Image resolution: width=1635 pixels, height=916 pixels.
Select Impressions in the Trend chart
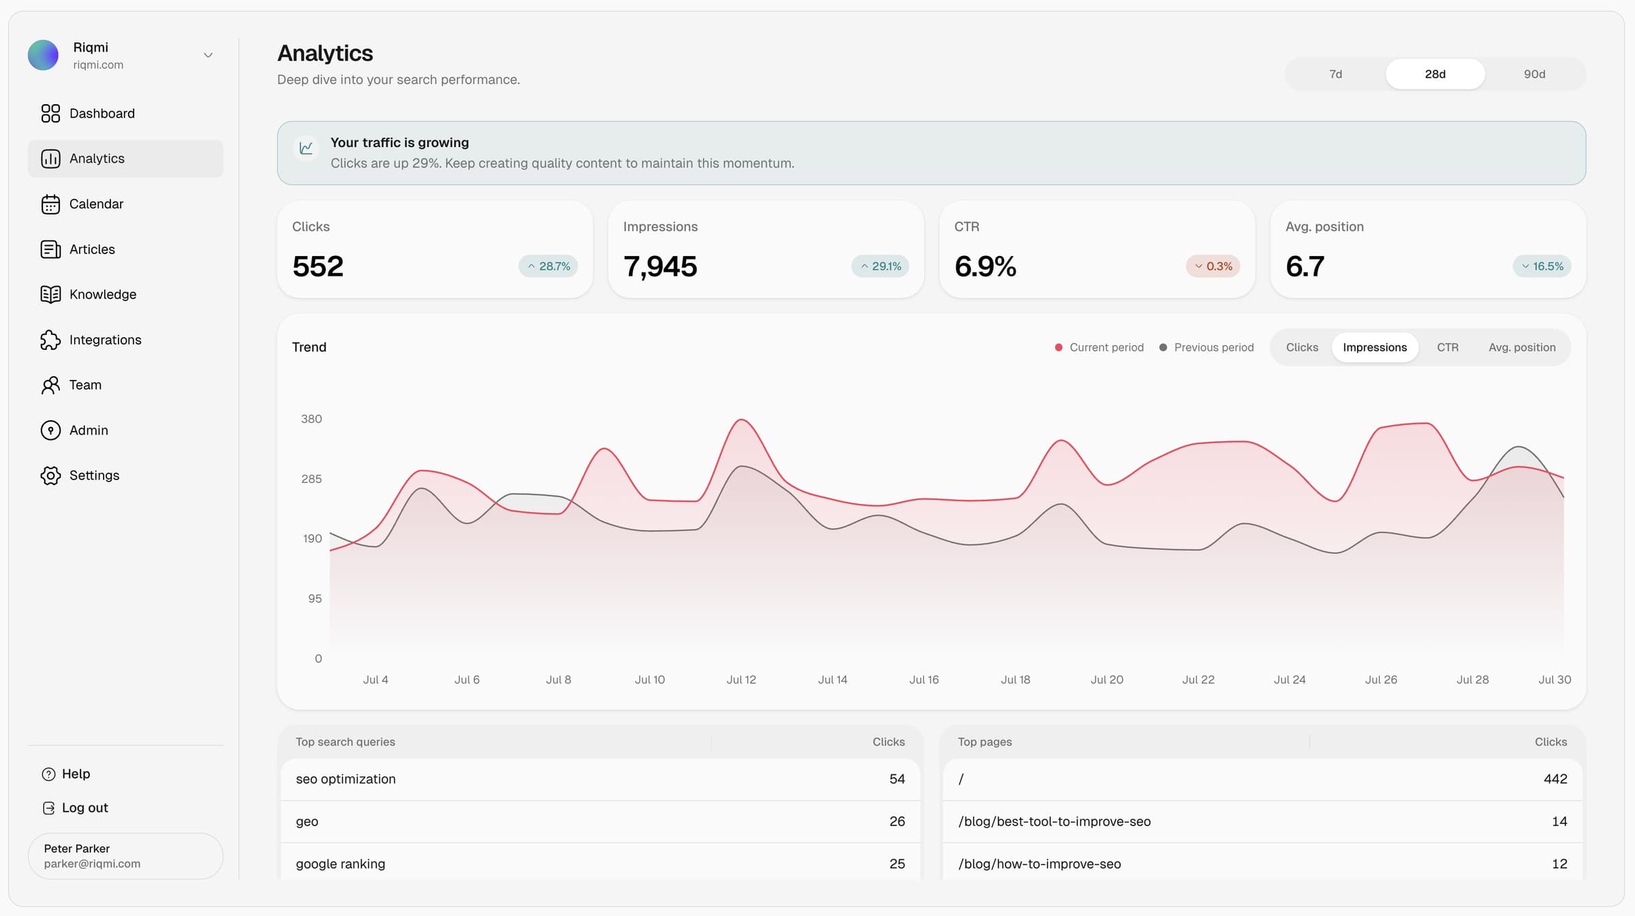click(1375, 347)
